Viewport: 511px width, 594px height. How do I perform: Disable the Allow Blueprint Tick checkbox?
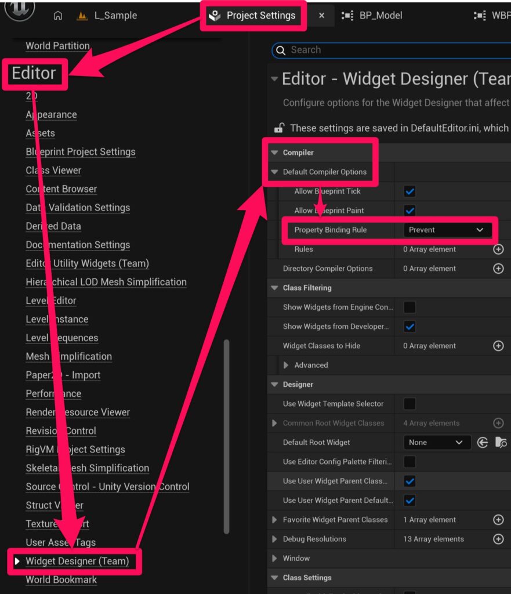[409, 191]
